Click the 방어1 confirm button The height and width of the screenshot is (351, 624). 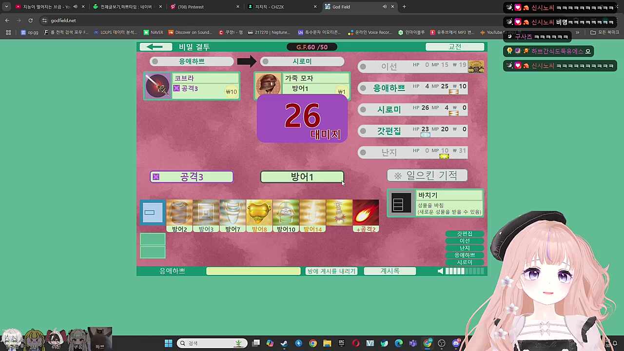point(302,177)
